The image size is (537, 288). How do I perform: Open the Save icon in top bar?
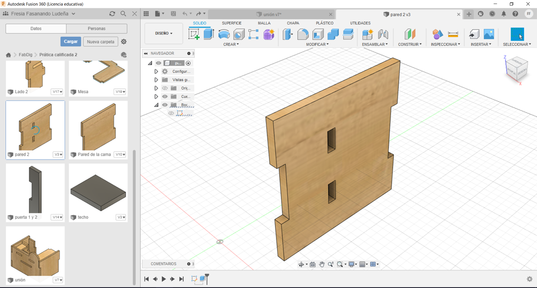[x=174, y=14]
